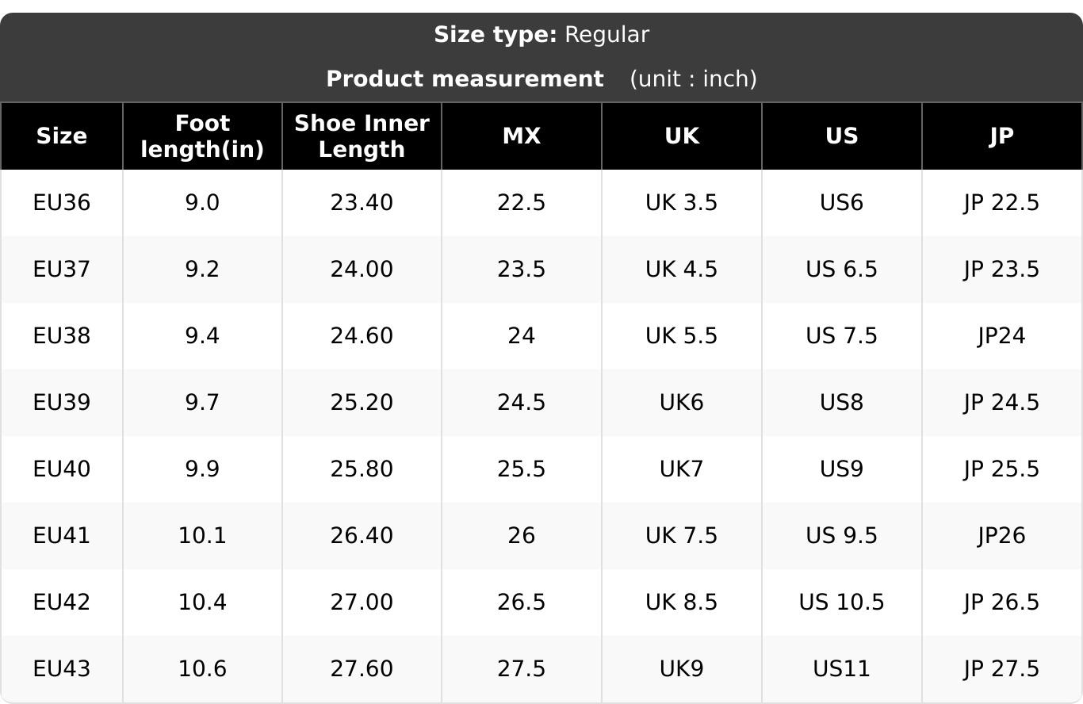Select the UK7 cell
Screen dimensions: 1083x704
coord(682,469)
